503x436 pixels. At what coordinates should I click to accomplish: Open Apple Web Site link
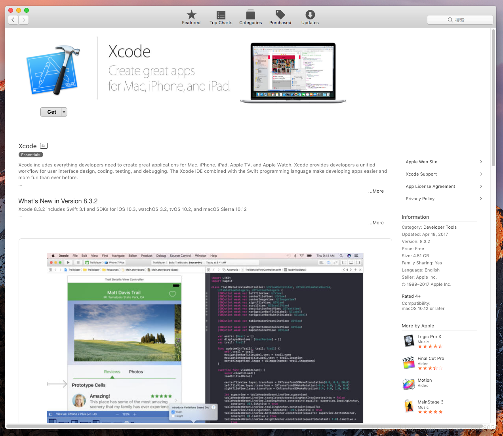click(x=421, y=162)
